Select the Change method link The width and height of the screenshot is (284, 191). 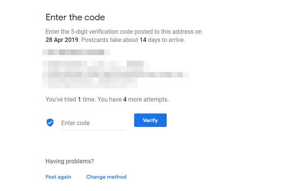106,177
